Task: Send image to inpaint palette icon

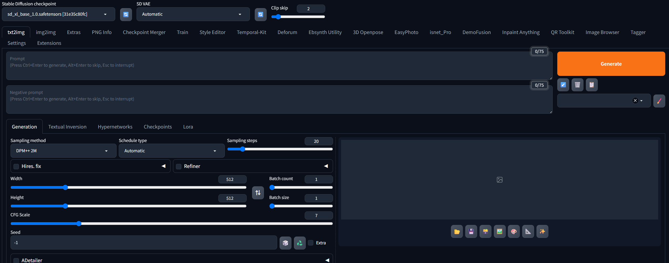Action: pyautogui.click(x=514, y=231)
